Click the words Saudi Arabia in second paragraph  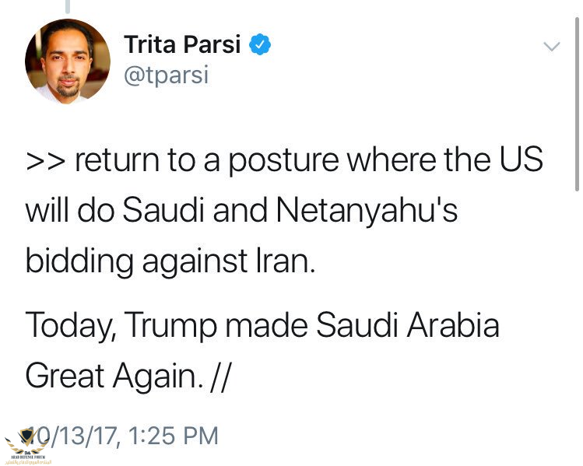coord(408,324)
